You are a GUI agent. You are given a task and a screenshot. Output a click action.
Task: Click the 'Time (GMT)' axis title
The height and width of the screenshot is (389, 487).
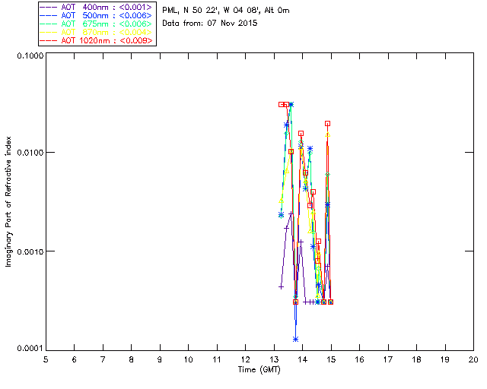(x=259, y=370)
